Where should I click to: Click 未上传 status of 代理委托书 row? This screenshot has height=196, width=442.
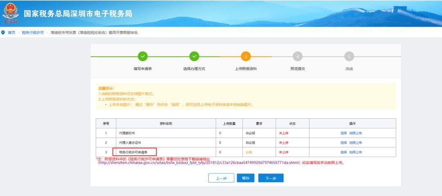pos(284,133)
